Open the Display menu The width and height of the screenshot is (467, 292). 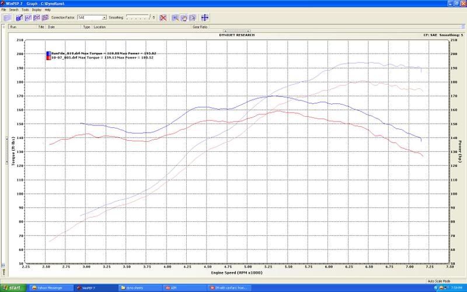[37, 10]
